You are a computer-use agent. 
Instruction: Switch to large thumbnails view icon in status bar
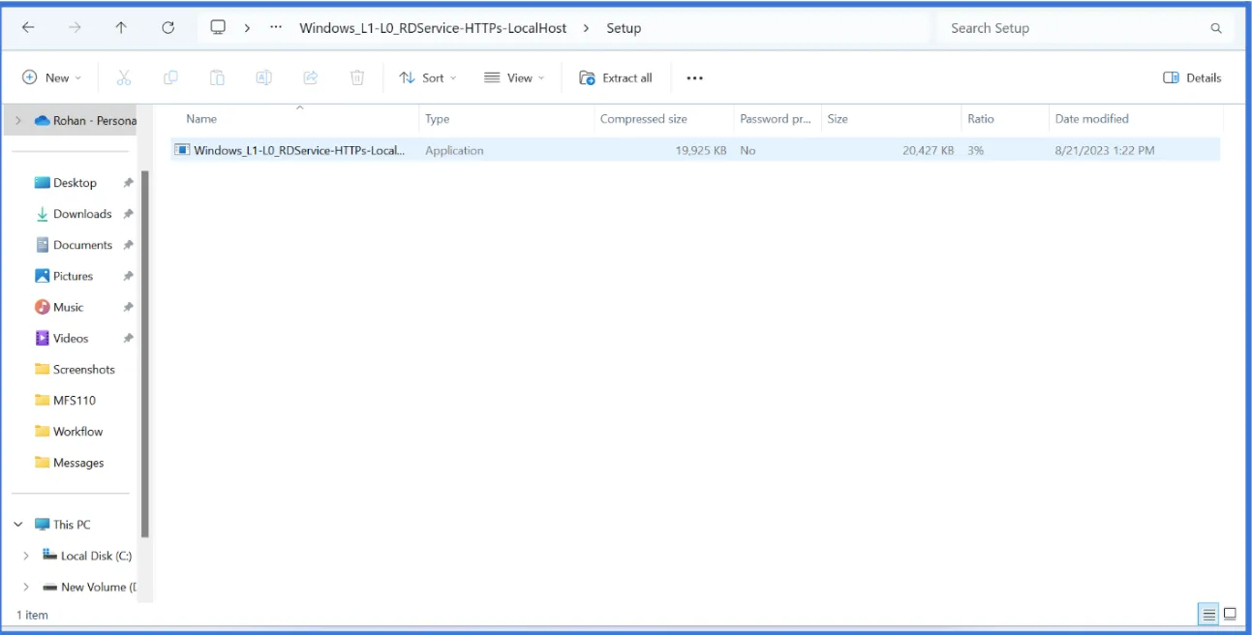tap(1230, 614)
